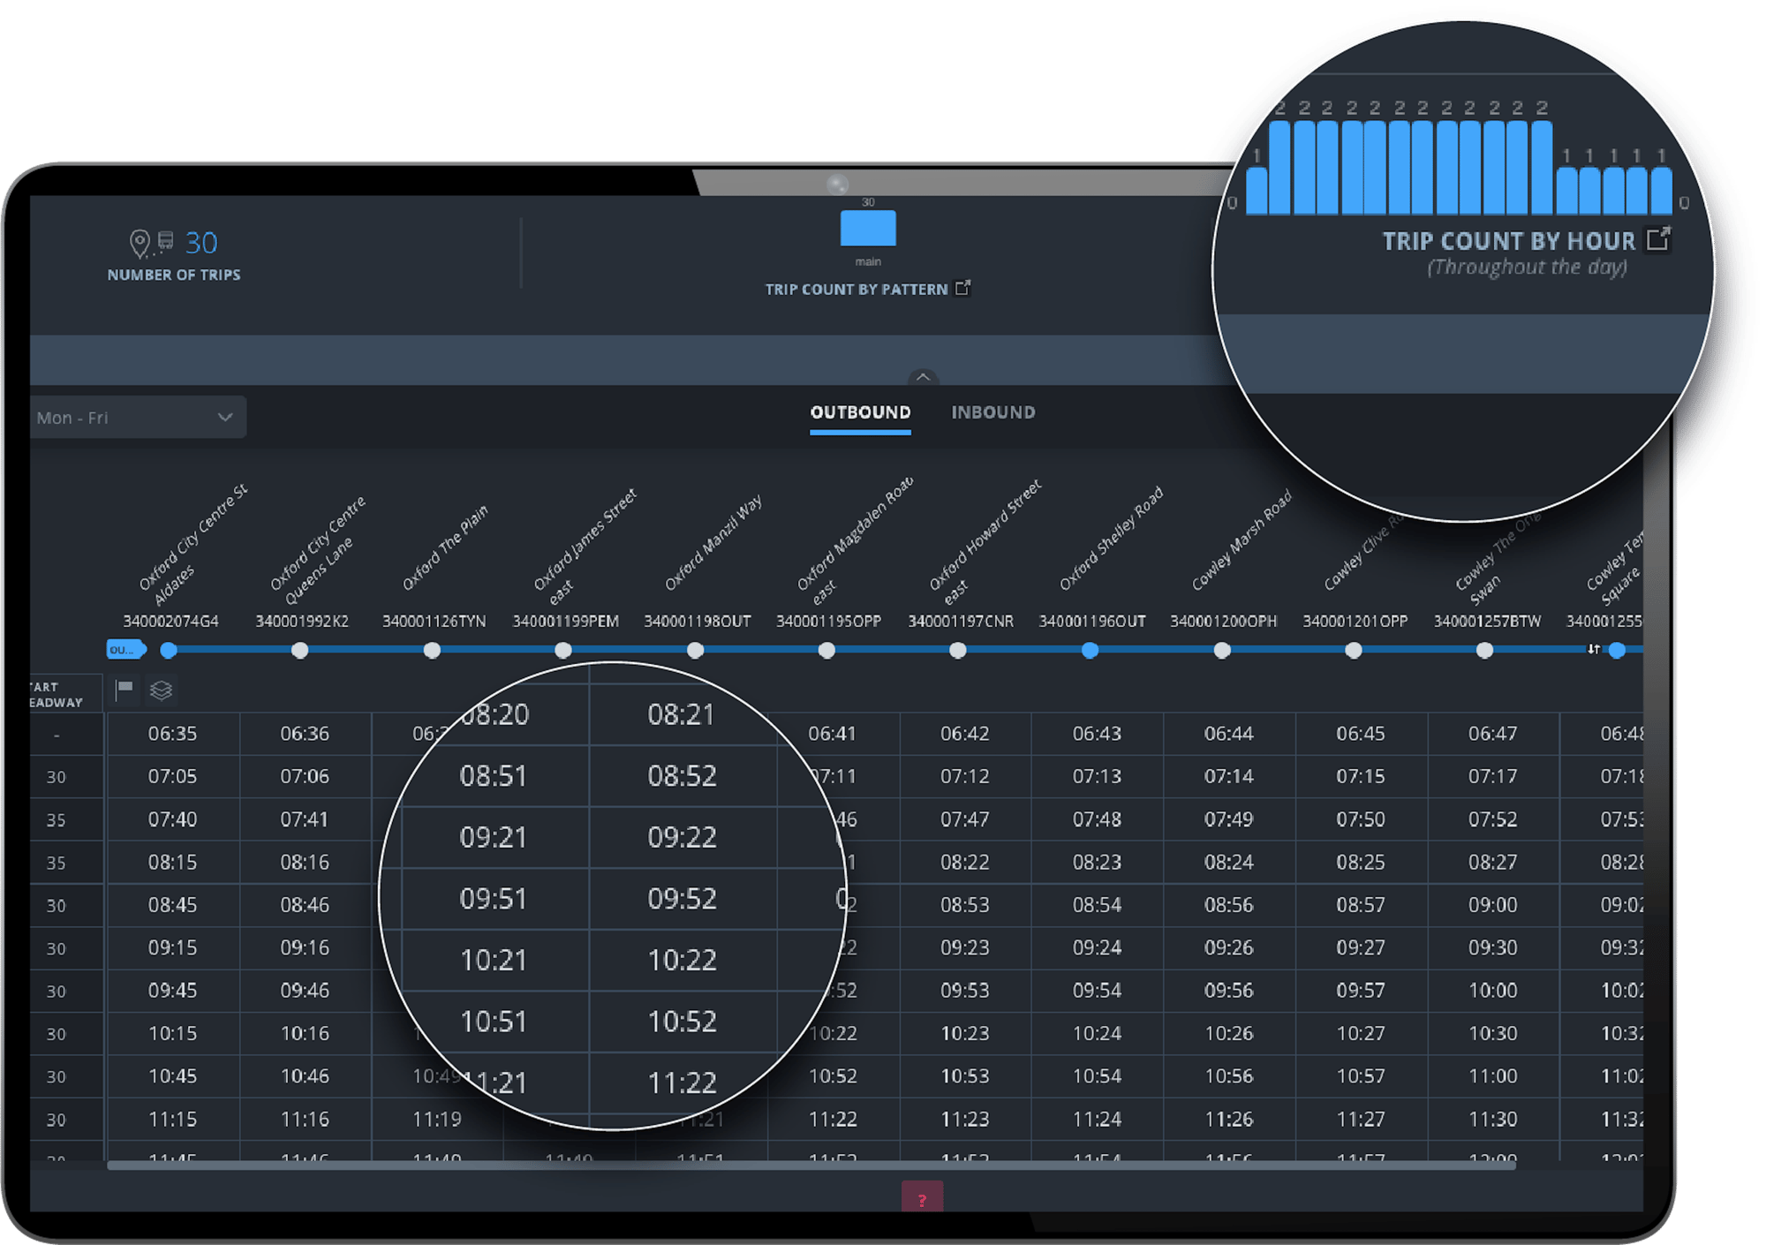Collapse the panel using the upward chevron
Image resolution: width=1766 pixels, height=1245 pixels.
924,378
